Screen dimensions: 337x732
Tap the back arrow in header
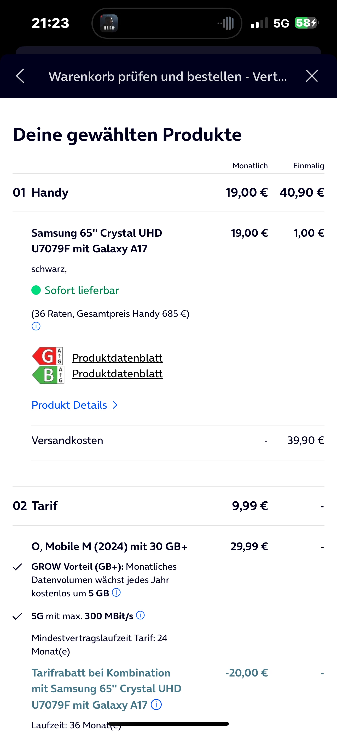click(20, 76)
